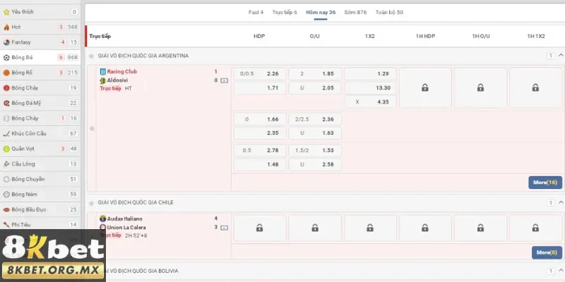565x282 pixels.
Task: Click More(16) button for Racing Club match
Action: [x=545, y=183]
